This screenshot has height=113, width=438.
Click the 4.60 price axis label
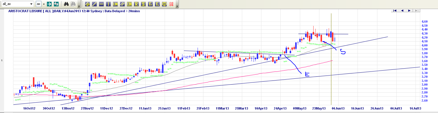click(x=425, y=22)
